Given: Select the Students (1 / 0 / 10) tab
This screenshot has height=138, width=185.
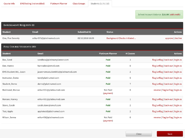Looking at the screenshot, I should point(100,4).
